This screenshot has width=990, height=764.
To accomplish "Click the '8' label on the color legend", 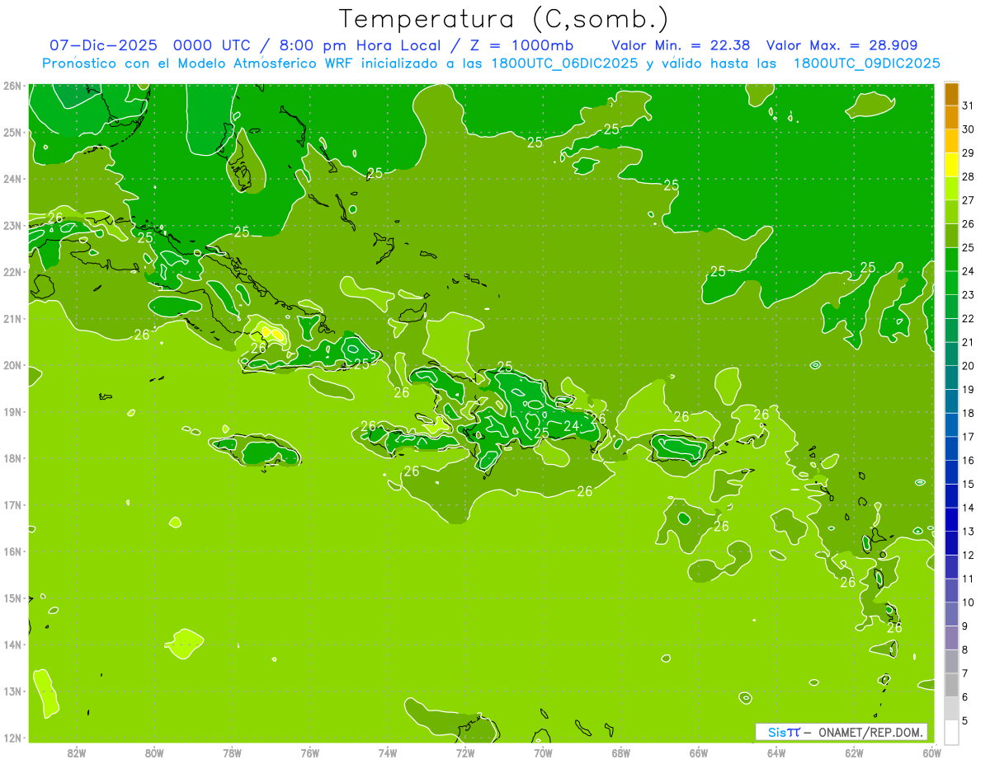I will (965, 649).
